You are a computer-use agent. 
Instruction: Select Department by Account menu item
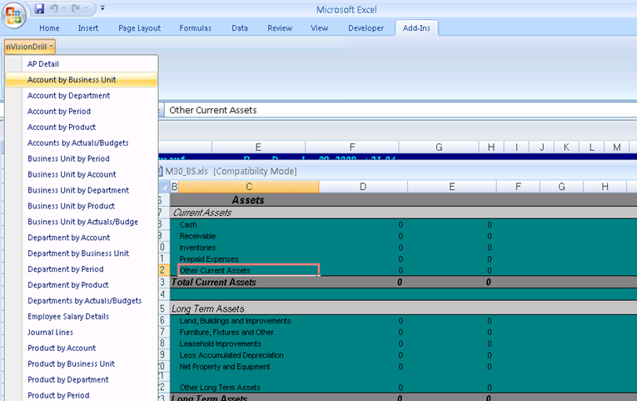coord(82,238)
